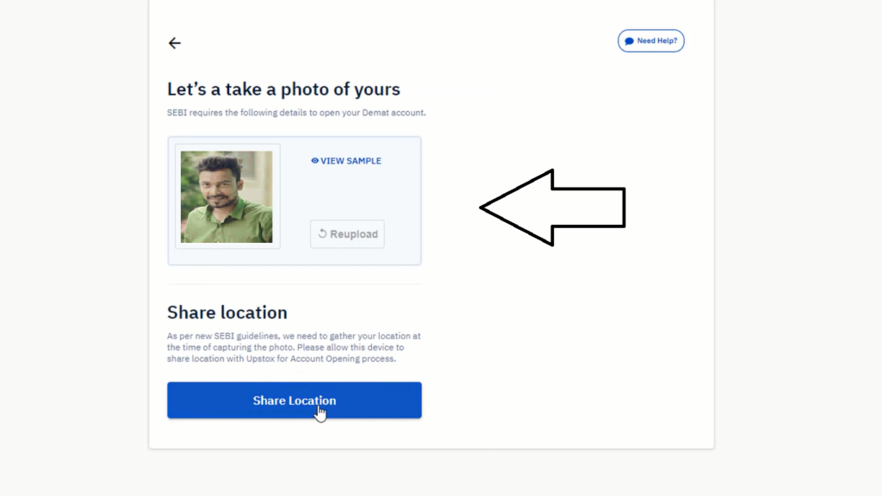
Task: Select the uploaded man's photo thumbnail
Action: coord(227,197)
